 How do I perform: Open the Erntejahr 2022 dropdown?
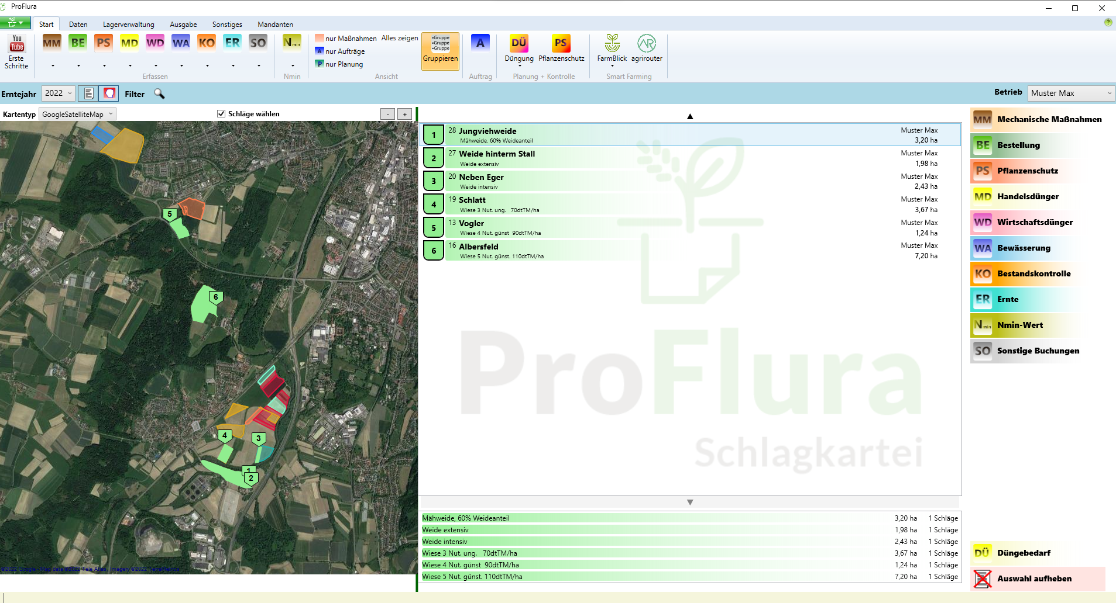pyautogui.click(x=59, y=93)
